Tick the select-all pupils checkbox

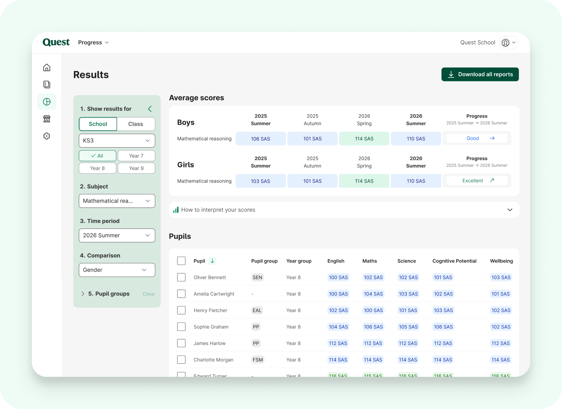(x=181, y=261)
